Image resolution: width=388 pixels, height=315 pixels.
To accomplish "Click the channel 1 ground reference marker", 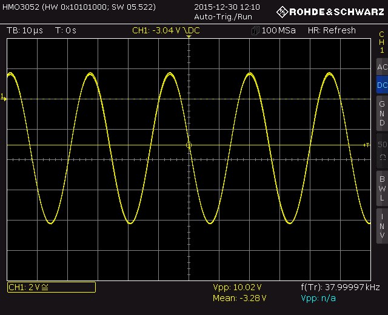I will 3,98.
